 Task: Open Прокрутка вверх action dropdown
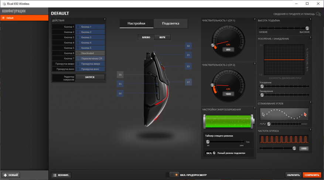90,64
